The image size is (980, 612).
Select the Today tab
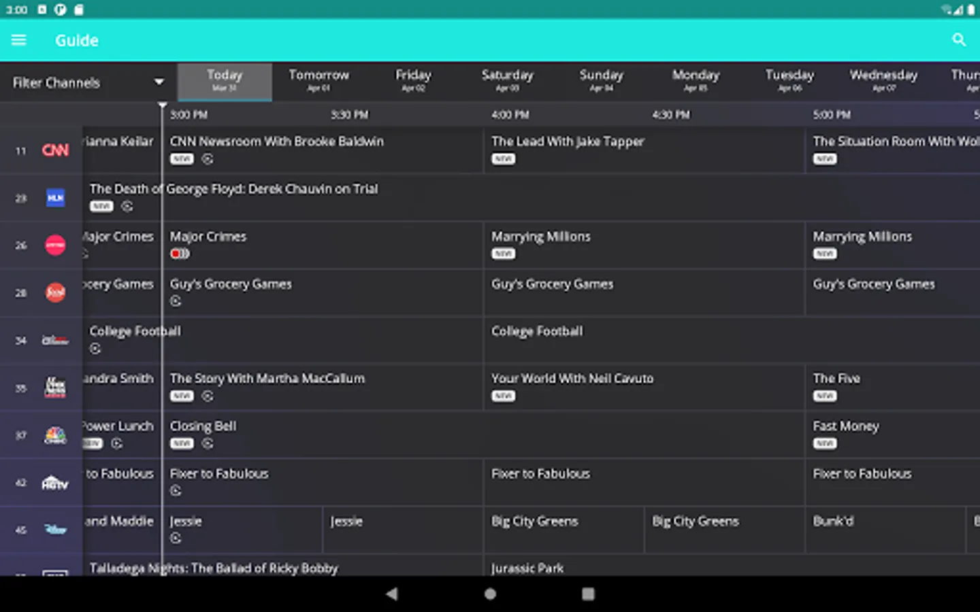pyautogui.click(x=225, y=82)
